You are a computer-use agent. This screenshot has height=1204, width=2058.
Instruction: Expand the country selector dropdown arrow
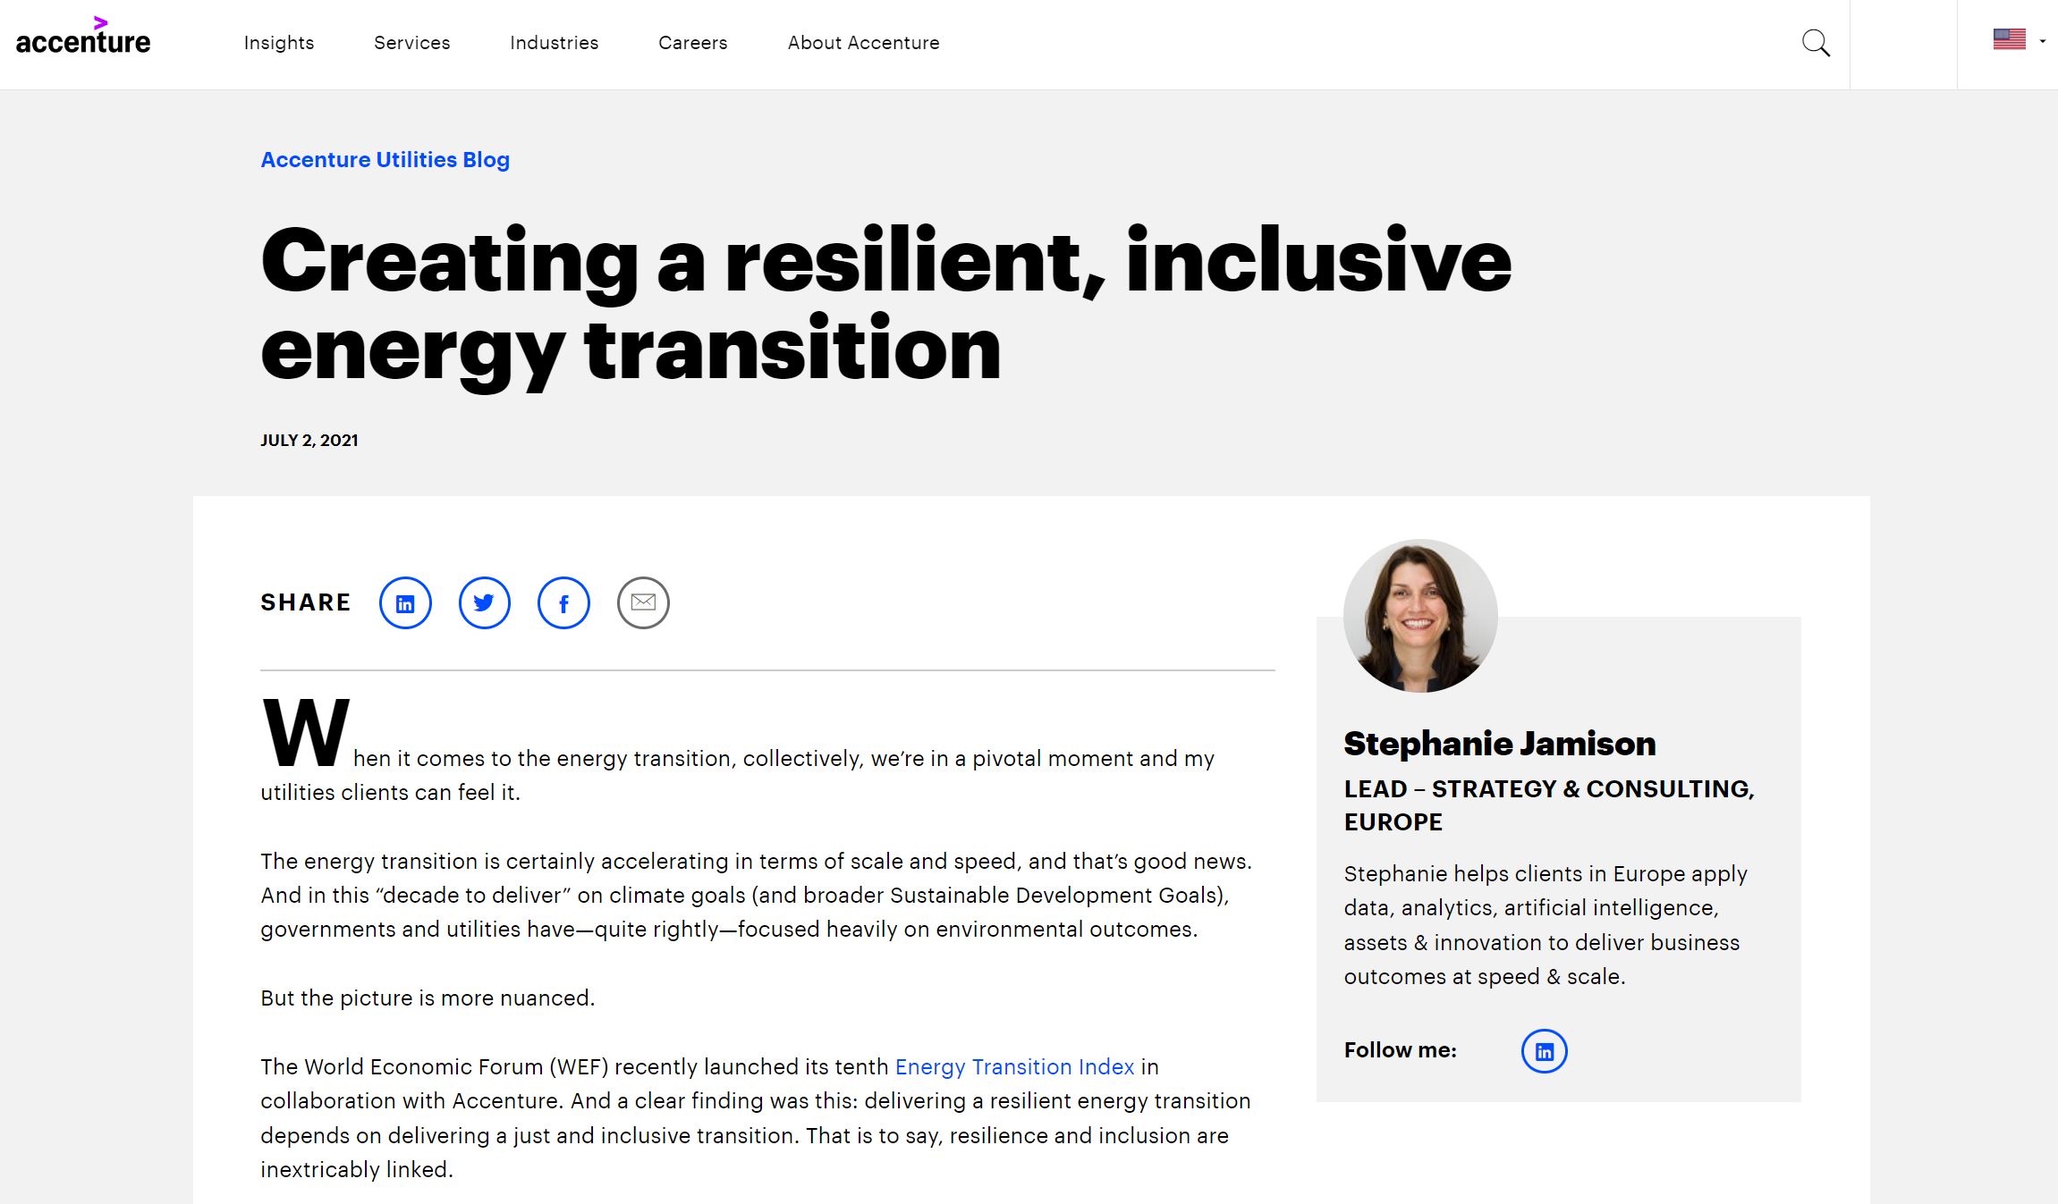tap(2044, 42)
